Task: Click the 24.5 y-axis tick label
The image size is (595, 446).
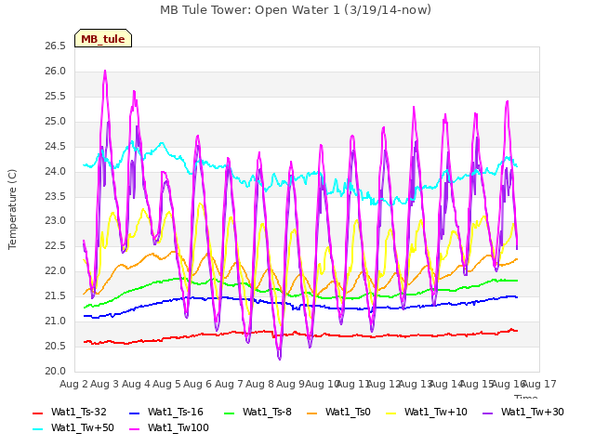Action: click(56, 147)
